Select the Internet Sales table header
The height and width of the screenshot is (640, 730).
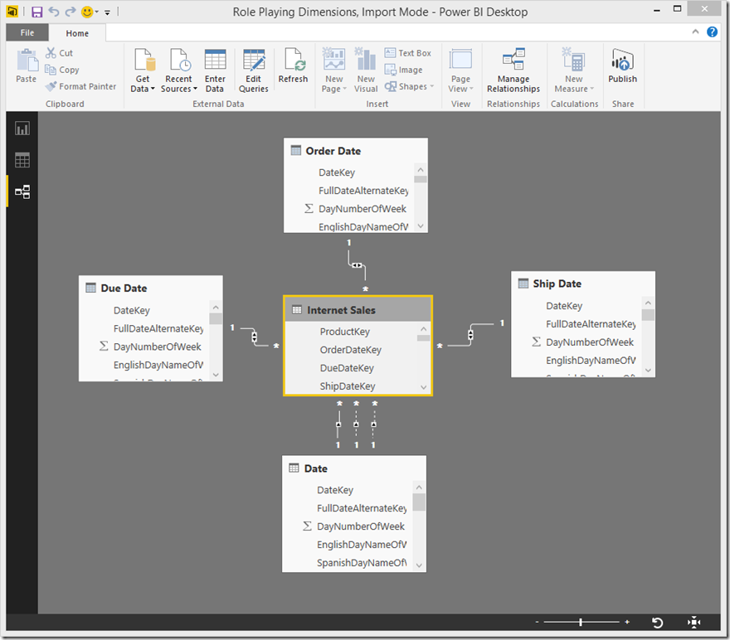tap(358, 310)
